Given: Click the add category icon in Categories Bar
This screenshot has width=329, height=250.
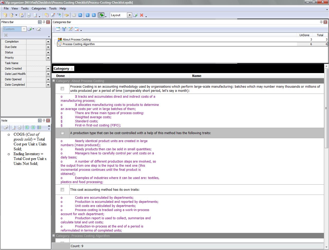Looking at the screenshot, I should click(58, 29).
